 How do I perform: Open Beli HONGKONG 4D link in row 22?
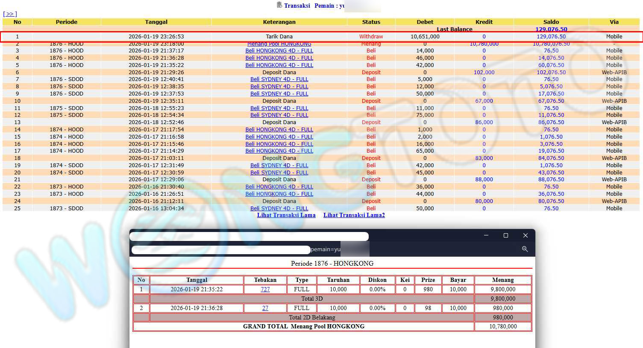pyautogui.click(x=279, y=187)
